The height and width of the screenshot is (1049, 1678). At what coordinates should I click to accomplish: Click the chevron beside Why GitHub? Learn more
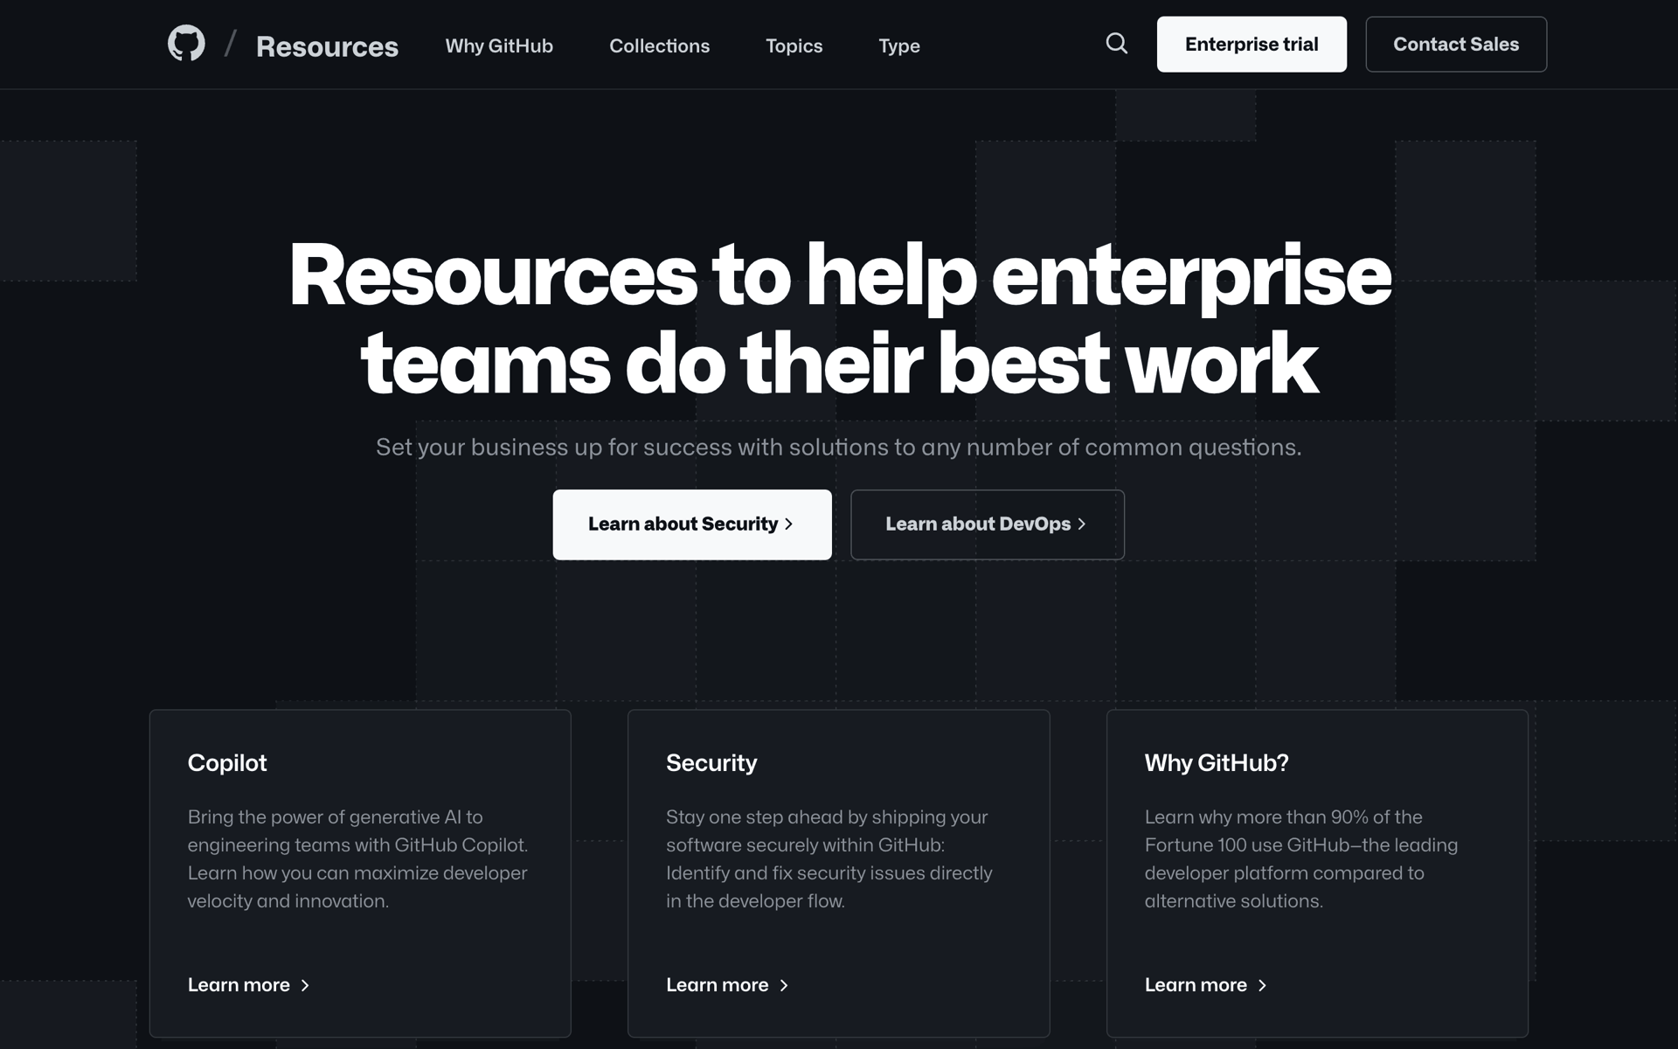point(1262,985)
